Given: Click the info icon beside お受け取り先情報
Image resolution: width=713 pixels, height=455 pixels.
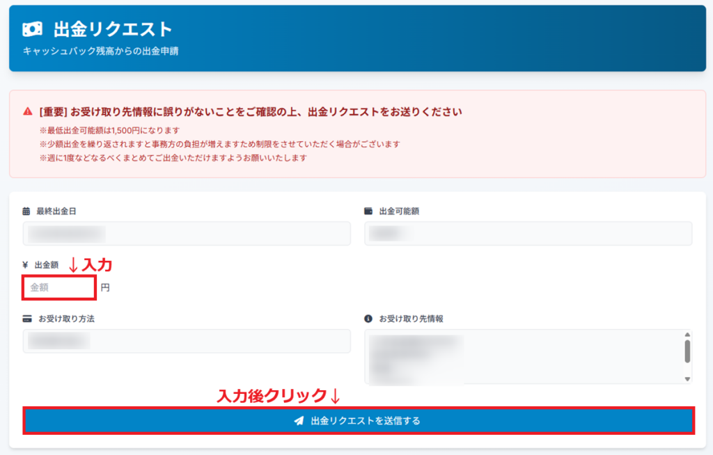Looking at the screenshot, I should tap(368, 319).
